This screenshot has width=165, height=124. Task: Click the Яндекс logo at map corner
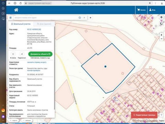pyautogui.click(x=161, y=121)
